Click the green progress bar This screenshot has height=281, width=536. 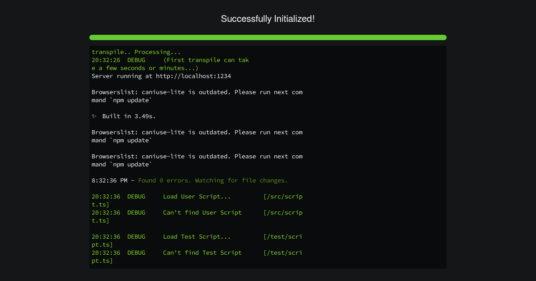268,37
